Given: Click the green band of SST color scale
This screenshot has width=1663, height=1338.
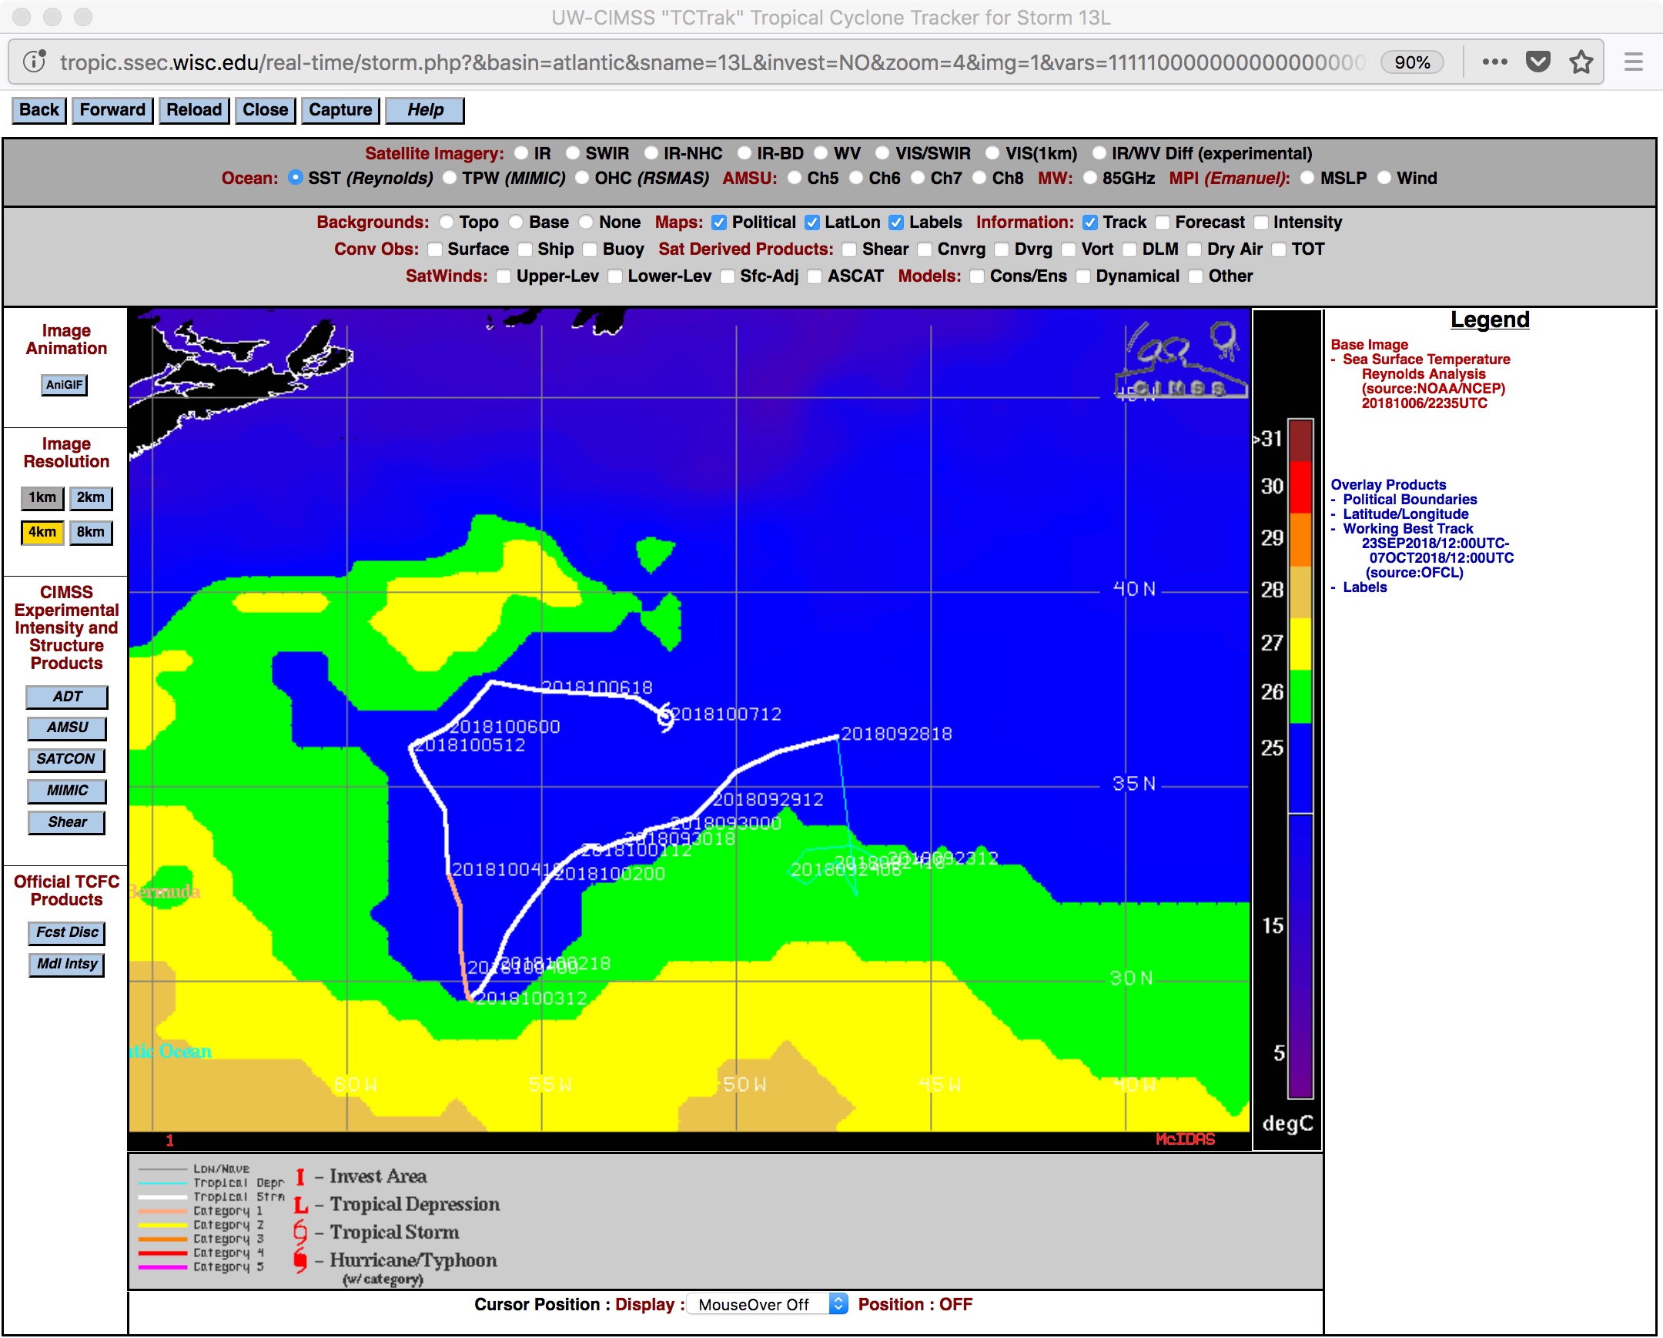Looking at the screenshot, I should pyautogui.click(x=1300, y=697).
